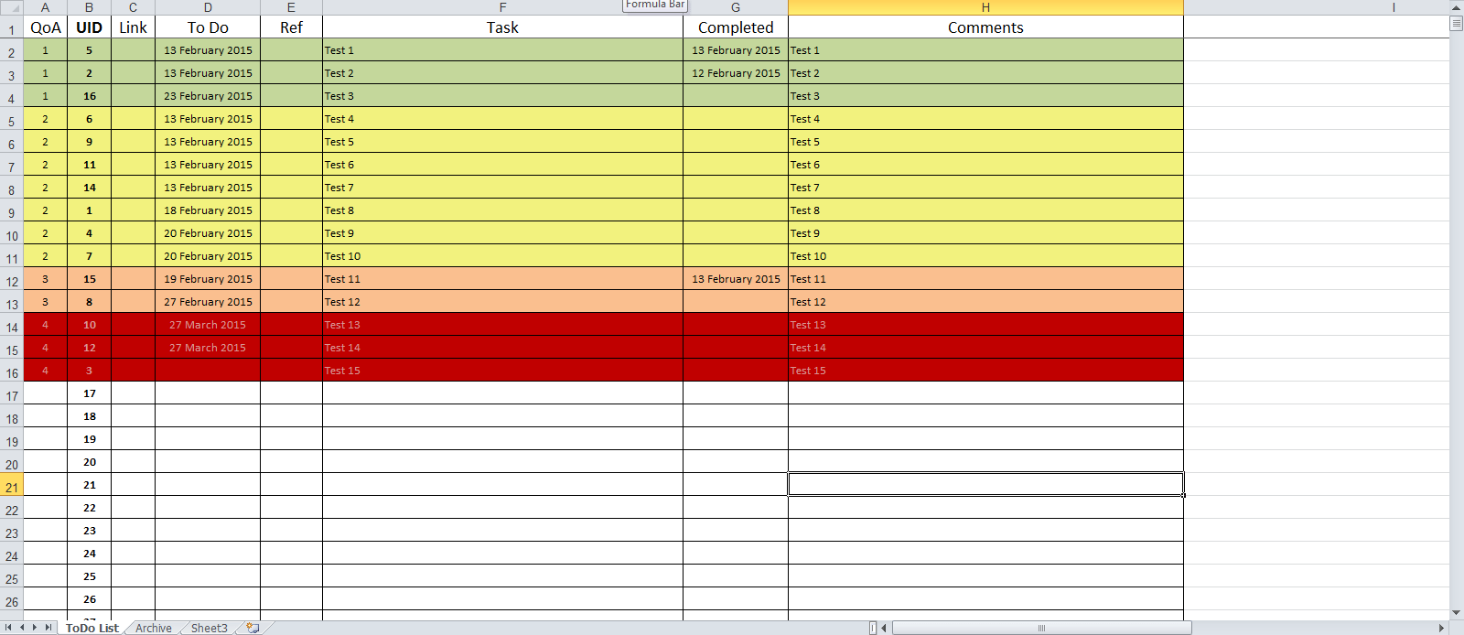1464x635 pixels.
Task: Select Task cell 'Test 12'
Action: pos(502,302)
